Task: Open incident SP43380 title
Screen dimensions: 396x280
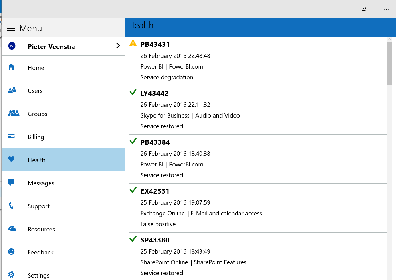Action: coord(155,240)
